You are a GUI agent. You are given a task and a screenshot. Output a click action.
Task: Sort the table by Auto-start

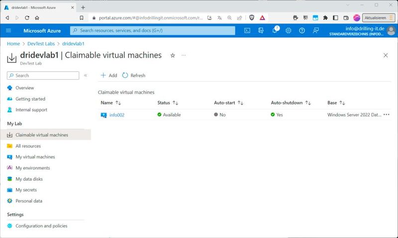(228, 103)
